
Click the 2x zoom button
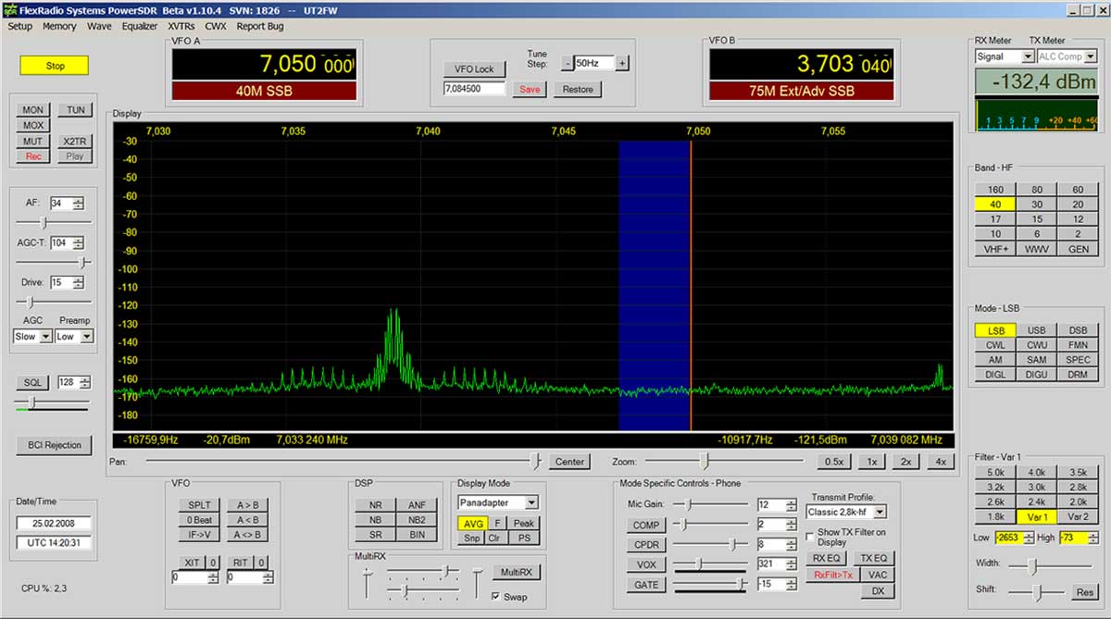click(x=905, y=462)
